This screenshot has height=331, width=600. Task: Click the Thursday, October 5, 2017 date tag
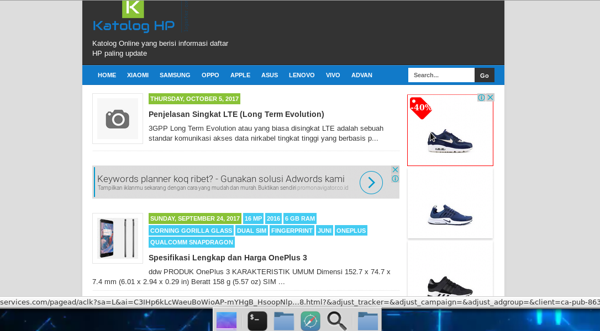(x=194, y=99)
